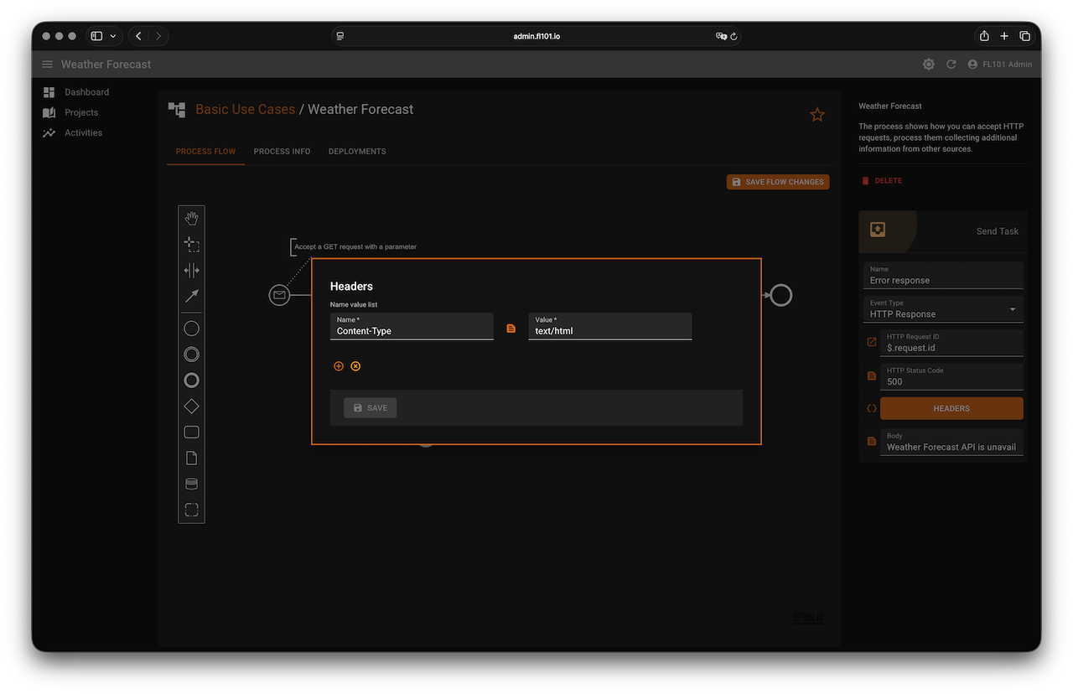Click the Basic Use Cases breadcrumb link
This screenshot has width=1073, height=694.
coord(245,110)
